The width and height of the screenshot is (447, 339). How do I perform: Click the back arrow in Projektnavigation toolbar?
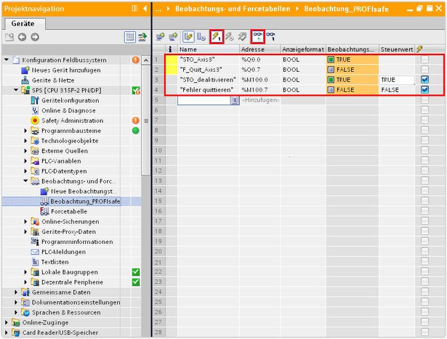tap(21, 37)
